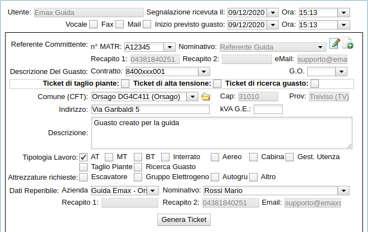Click the add new referente document icon
The width and height of the screenshot is (368, 232).
[x=347, y=44]
